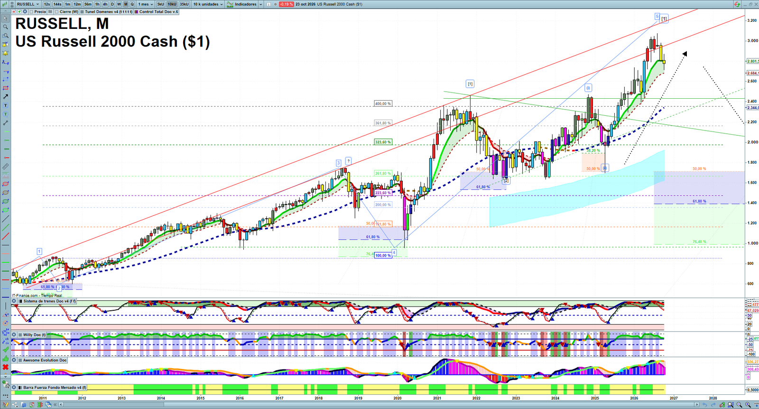
Task: Click the red -0,19 % change badge
Action: point(286,4)
